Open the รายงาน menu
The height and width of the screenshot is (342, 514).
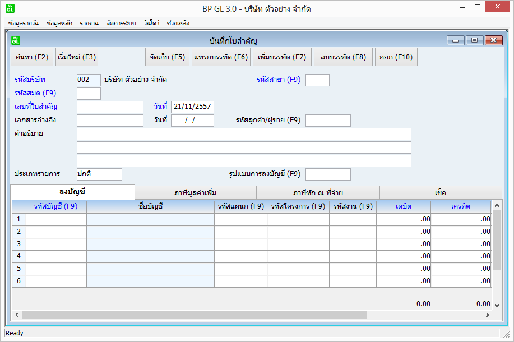pyautogui.click(x=89, y=23)
